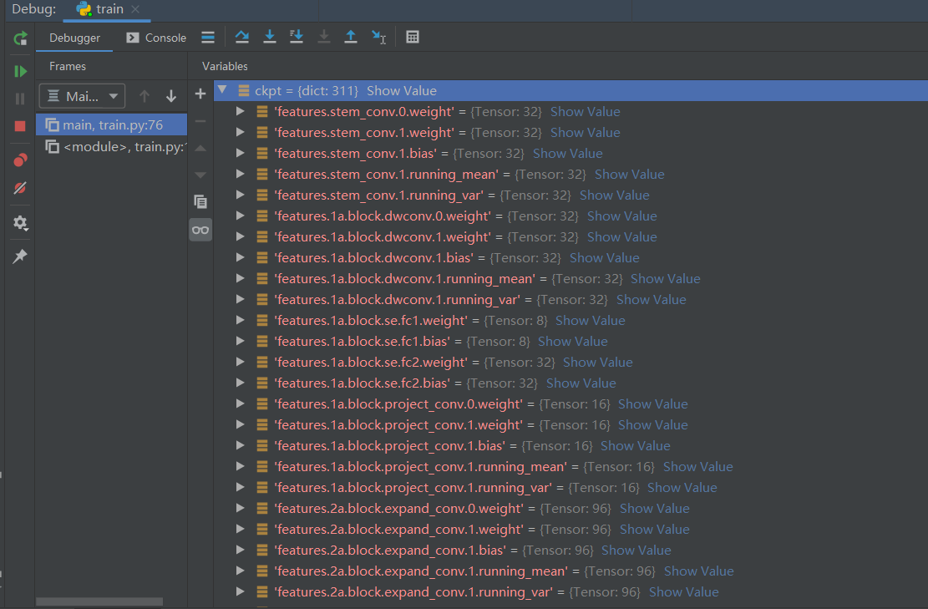Click the Console tab terminal icon

133,38
